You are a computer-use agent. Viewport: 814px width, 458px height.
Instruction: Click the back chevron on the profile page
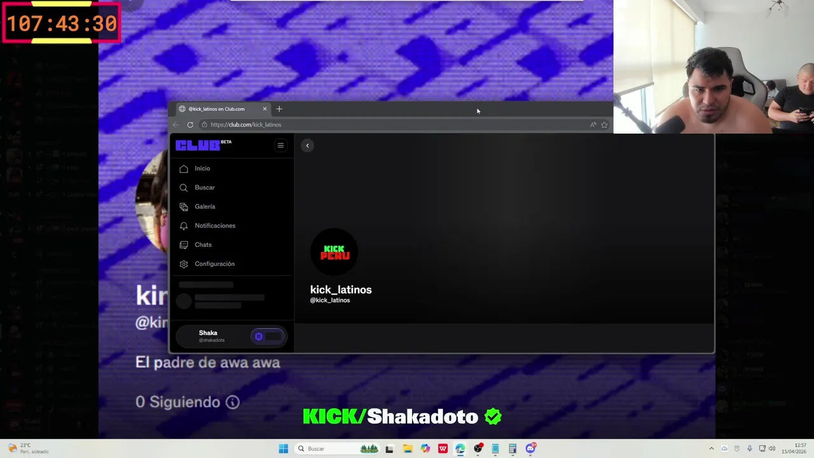click(x=307, y=146)
